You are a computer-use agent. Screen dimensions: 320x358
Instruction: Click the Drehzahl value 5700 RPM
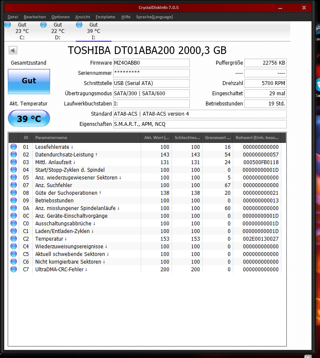266,83
